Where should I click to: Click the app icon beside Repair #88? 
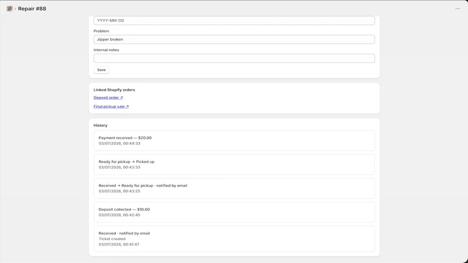(x=9, y=9)
